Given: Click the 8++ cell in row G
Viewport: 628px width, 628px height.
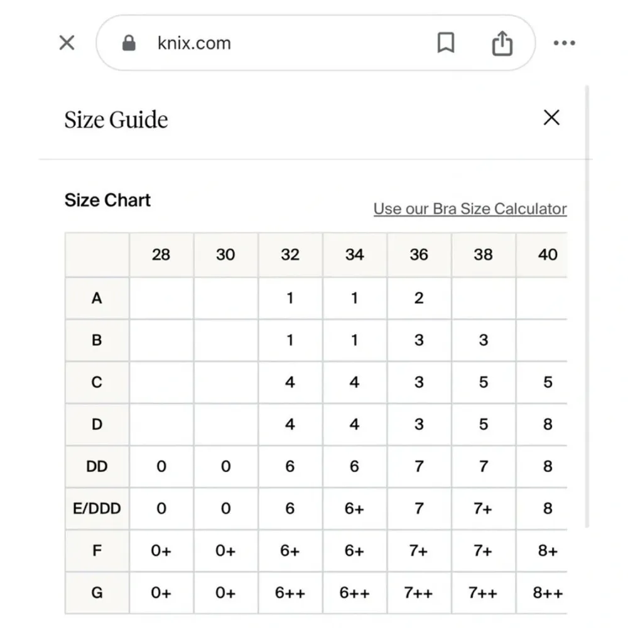Looking at the screenshot, I should (547, 592).
